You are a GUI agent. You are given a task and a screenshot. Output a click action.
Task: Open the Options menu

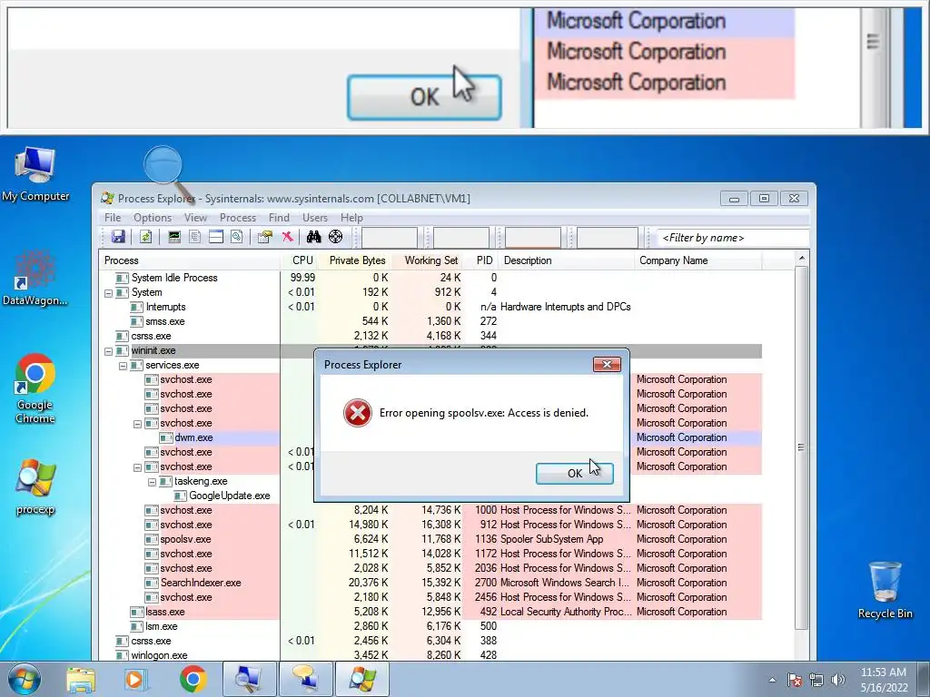point(153,218)
